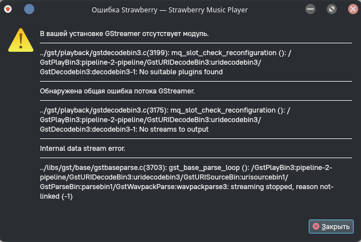Click the red X icon on Закрыть
361x242 pixels.
point(316,226)
